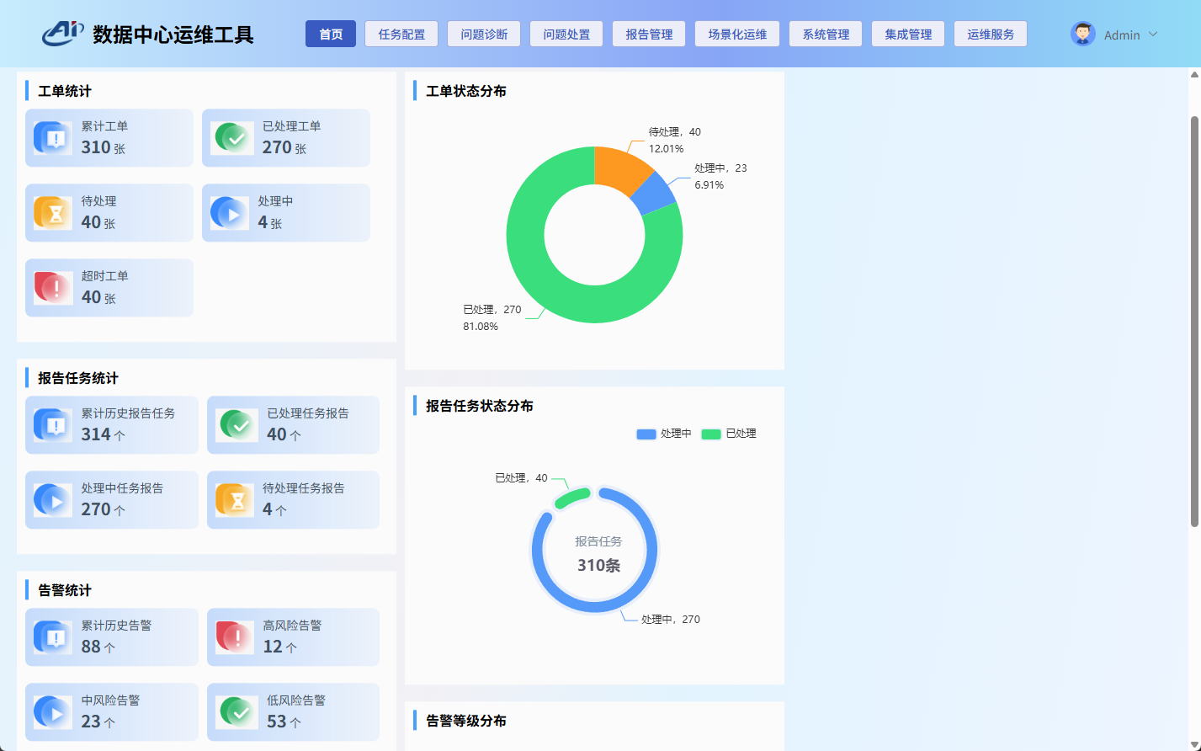Image resolution: width=1201 pixels, height=751 pixels.
Task: Open the 报告管理 tab
Action: 649,34
